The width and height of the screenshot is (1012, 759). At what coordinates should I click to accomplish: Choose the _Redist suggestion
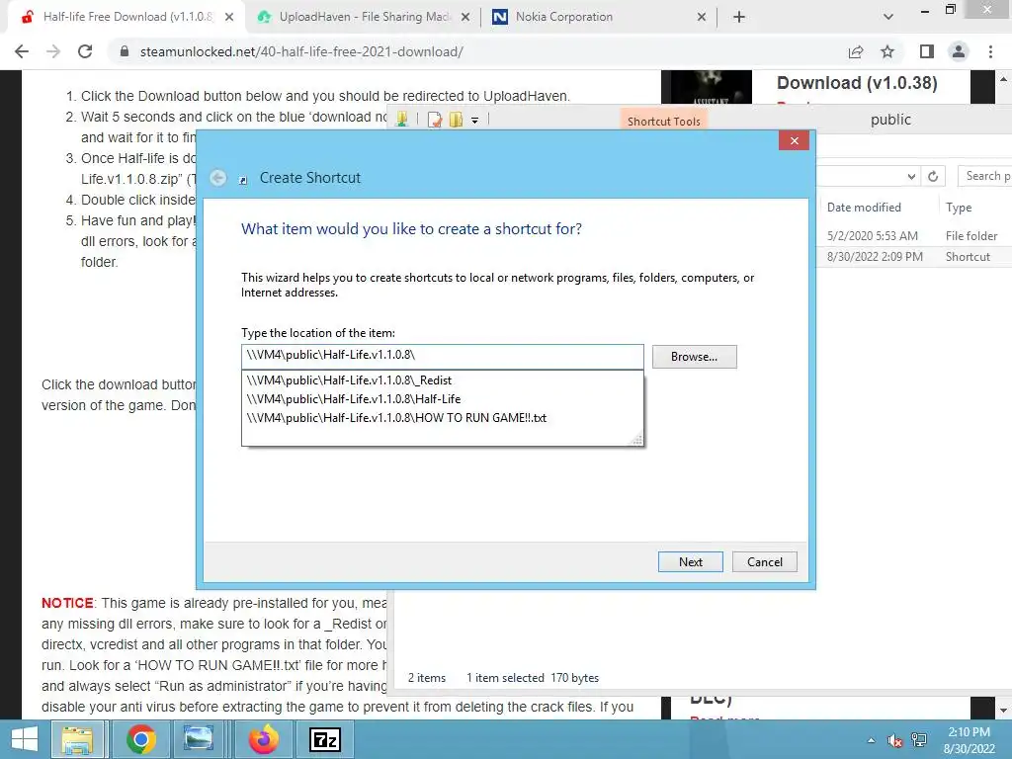[443, 380]
